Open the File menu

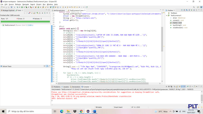point(2,4)
